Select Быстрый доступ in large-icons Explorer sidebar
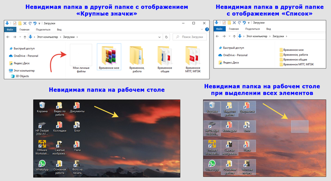The image size is (331, 181). coord(22,49)
